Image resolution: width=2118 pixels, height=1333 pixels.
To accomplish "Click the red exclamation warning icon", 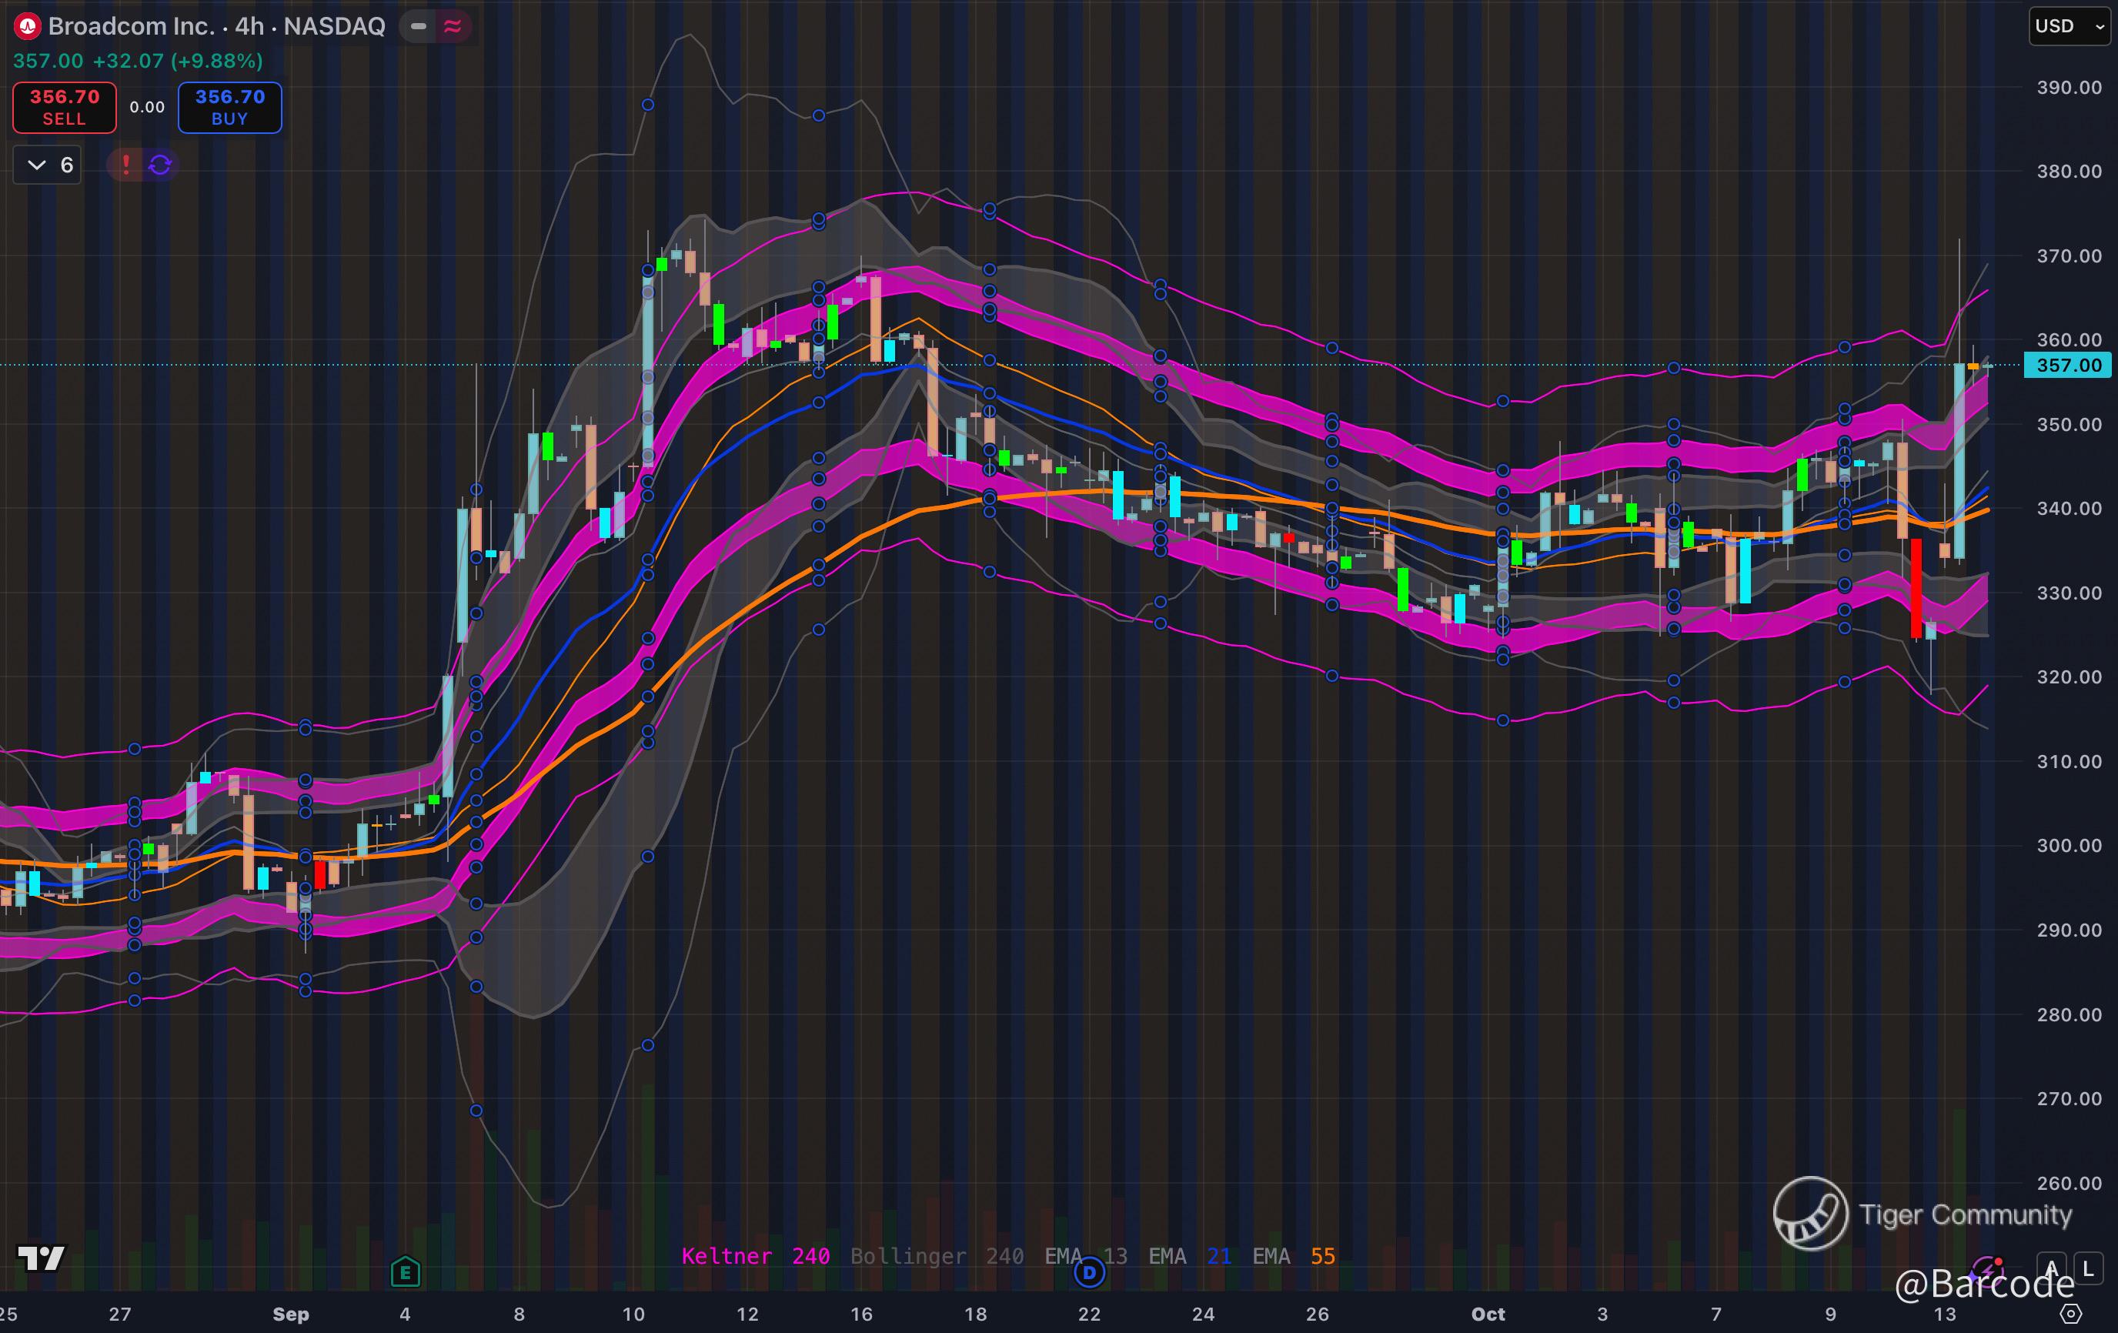I will [x=125, y=165].
